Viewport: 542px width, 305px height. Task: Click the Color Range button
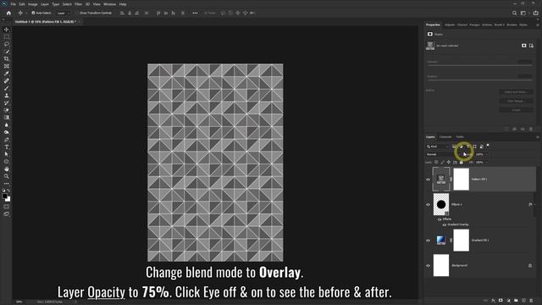516,101
